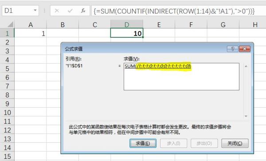The width and height of the screenshot is (266, 161).
Task: Select cell A1 containing 1
Action: 31,33
